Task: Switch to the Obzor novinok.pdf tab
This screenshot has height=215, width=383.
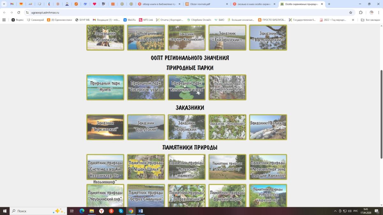Action: 204,4
